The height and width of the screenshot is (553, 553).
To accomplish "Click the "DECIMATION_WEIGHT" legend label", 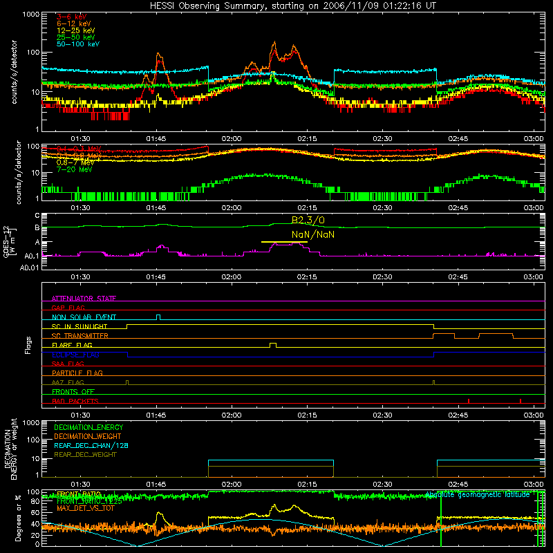I will coord(88,436).
